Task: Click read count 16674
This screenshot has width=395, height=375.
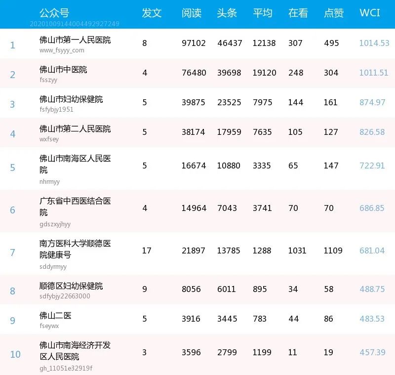Action: coord(194,166)
